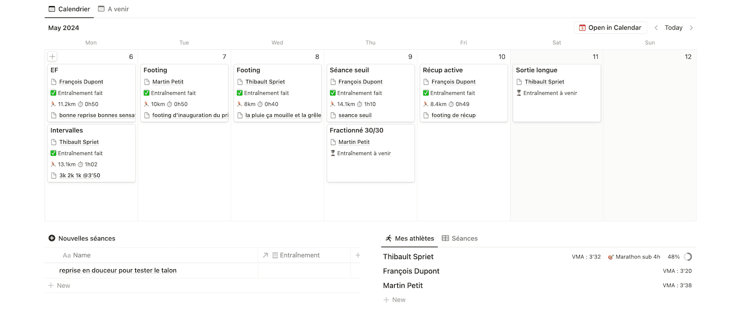Go to next week arrow

(x=691, y=28)
